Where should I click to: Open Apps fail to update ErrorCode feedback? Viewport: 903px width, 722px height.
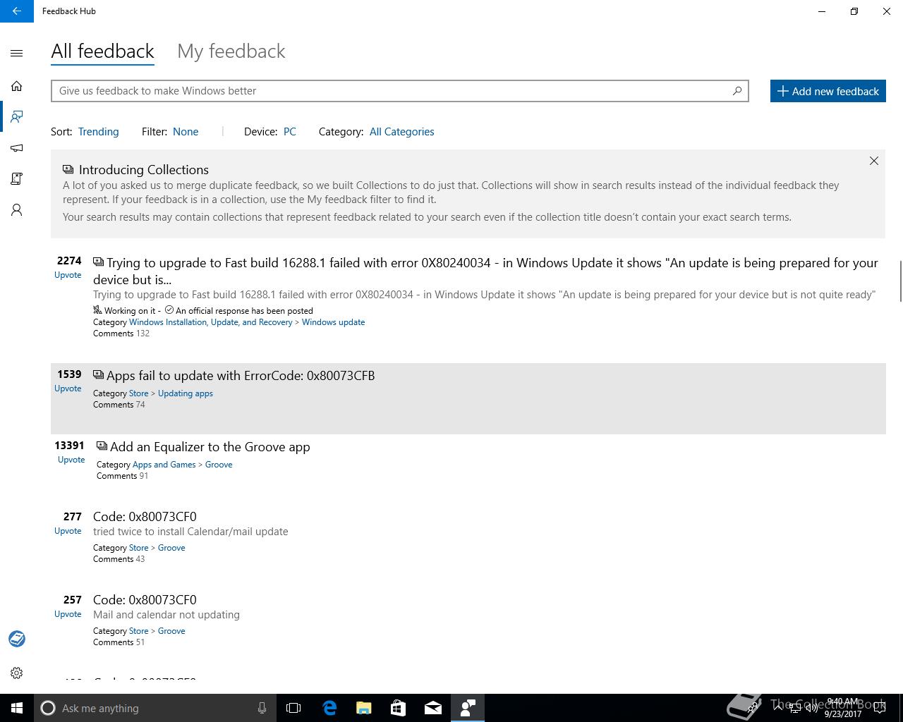click(x=241, y=376)
